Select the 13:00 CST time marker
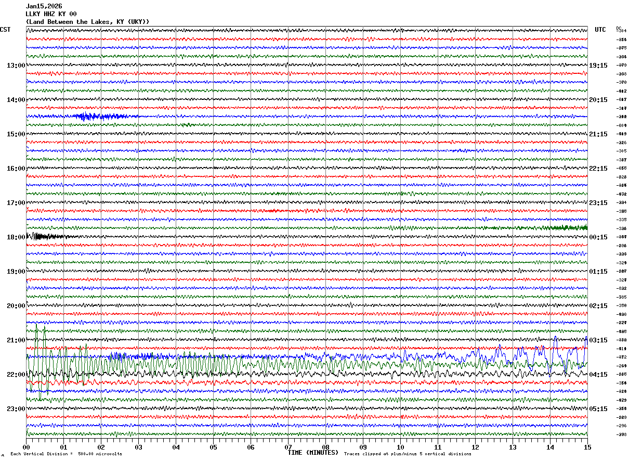Image resolution: width=629 pixels, height=461 pixels. (x=16, y=66)
